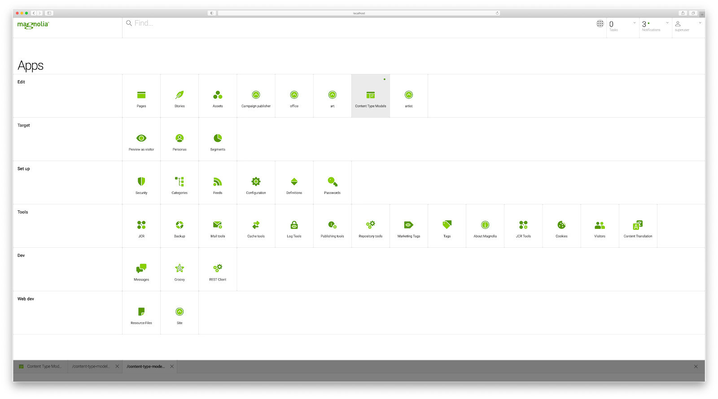Open the superuser account menu
This screenshot has width=718, height=399.
[x=687, y=26]
